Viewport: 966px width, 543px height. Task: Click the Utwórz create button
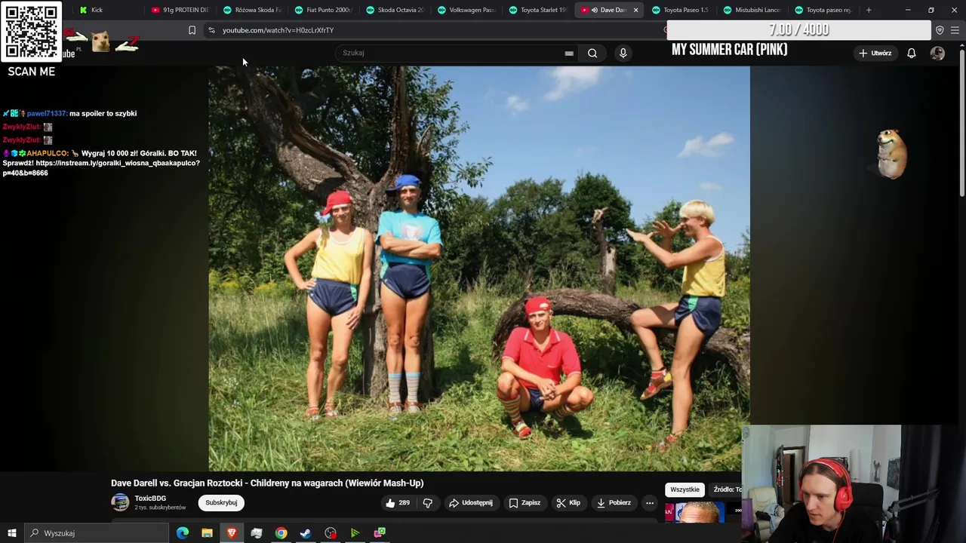875,53
